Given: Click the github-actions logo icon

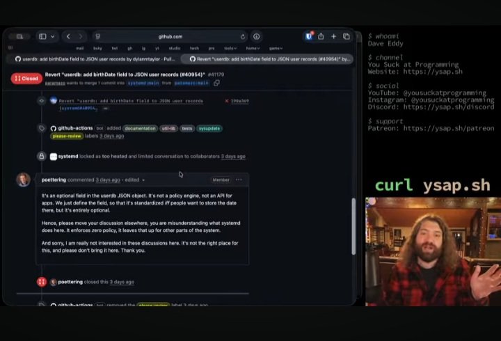Looking at the screenshot, I should (54, 128).
